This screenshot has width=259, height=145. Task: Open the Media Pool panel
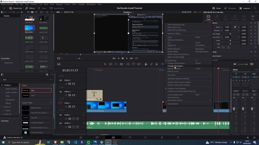(16, 8)
